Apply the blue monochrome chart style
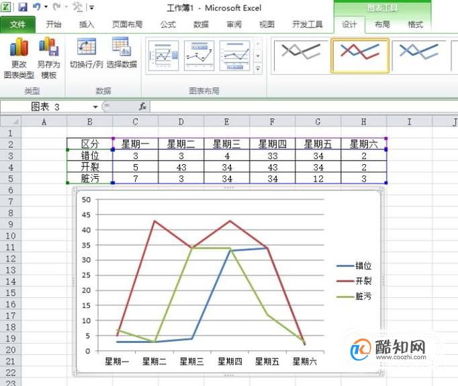458x386 pixels. [x=420, y=56]
